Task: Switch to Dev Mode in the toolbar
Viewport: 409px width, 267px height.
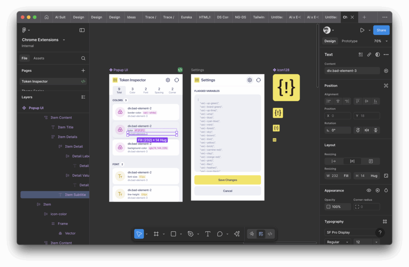Action: [x=270, y=234]
